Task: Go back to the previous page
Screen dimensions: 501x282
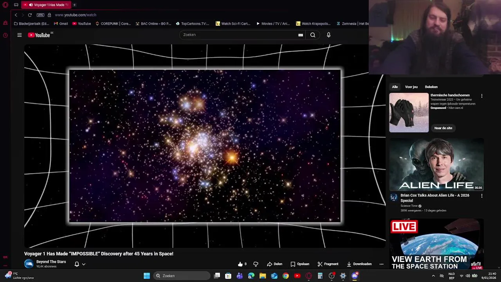Action: click(16, 15)
